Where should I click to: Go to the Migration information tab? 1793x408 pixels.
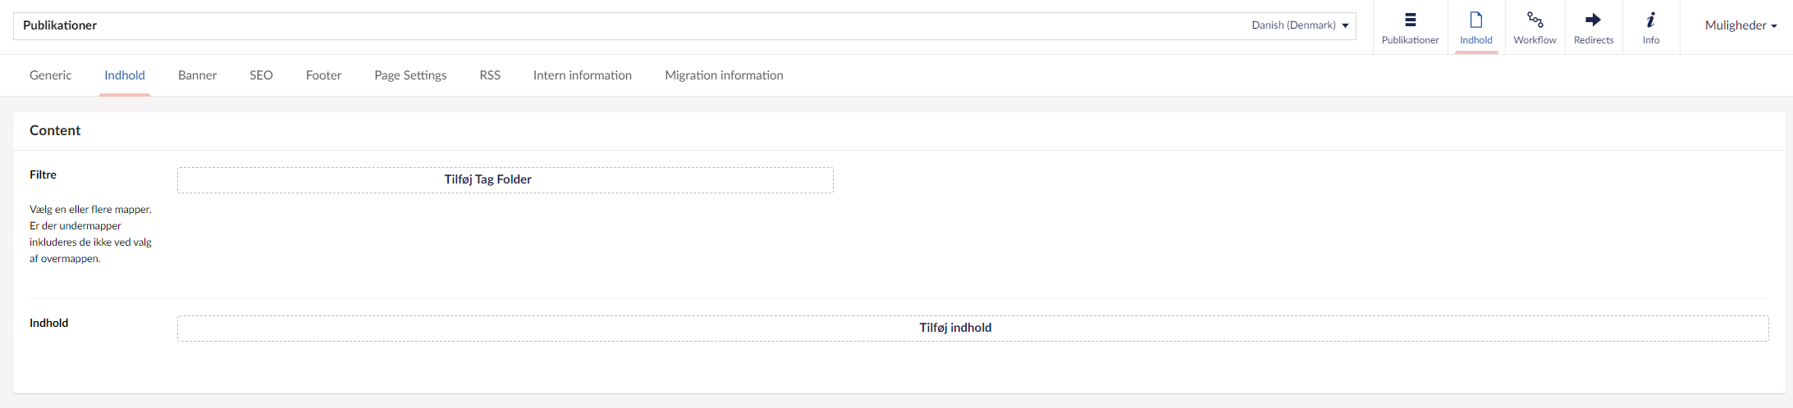[724, 75]
